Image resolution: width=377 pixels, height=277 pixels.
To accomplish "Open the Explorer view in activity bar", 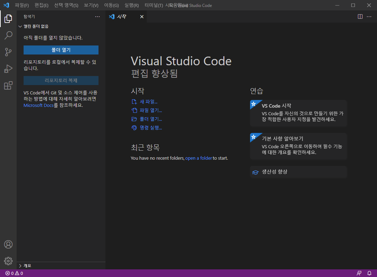I will tap(8, 19).
